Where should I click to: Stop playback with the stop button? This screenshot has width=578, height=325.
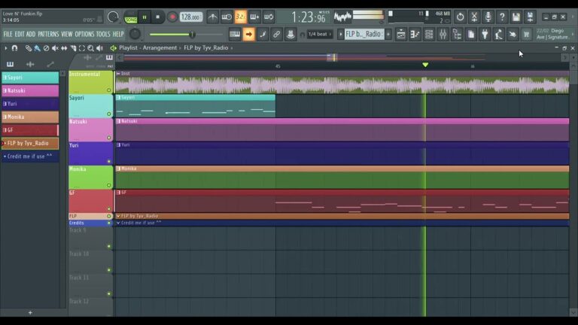pos(158,17)
